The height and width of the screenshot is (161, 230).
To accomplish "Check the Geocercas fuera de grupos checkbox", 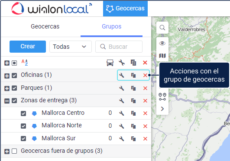I will click(14, 151).
